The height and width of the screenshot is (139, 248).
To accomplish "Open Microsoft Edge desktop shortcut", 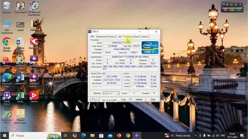I will (x=7, y=80).
